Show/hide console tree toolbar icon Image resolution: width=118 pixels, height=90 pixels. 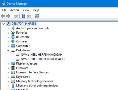point(16,16)
